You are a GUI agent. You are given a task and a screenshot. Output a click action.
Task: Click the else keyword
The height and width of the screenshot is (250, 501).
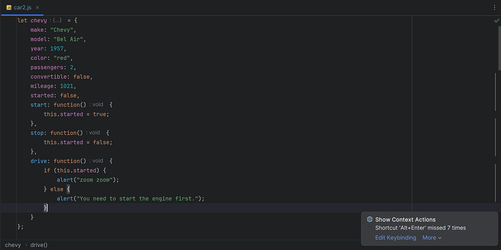tap(57, 189)
